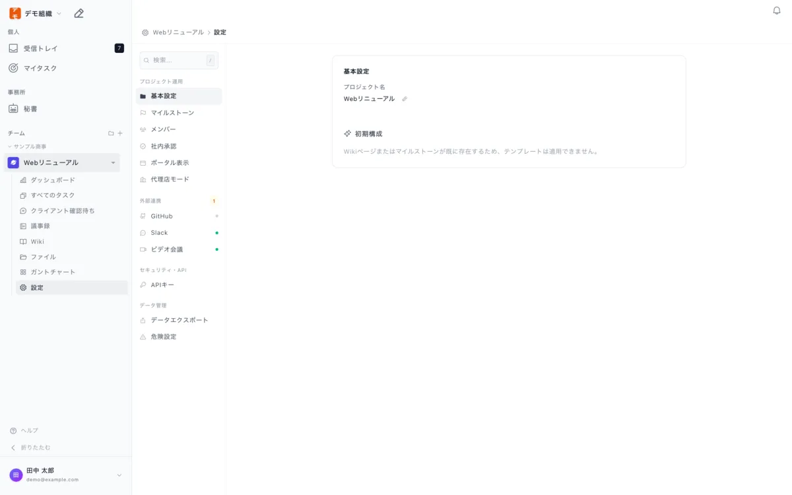Click the 社内承認 check-circle icon

click(x=143, y=146)
